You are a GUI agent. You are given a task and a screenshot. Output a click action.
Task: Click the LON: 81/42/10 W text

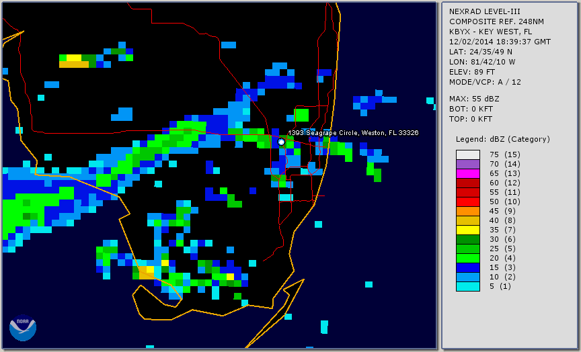tap(482, 62)
